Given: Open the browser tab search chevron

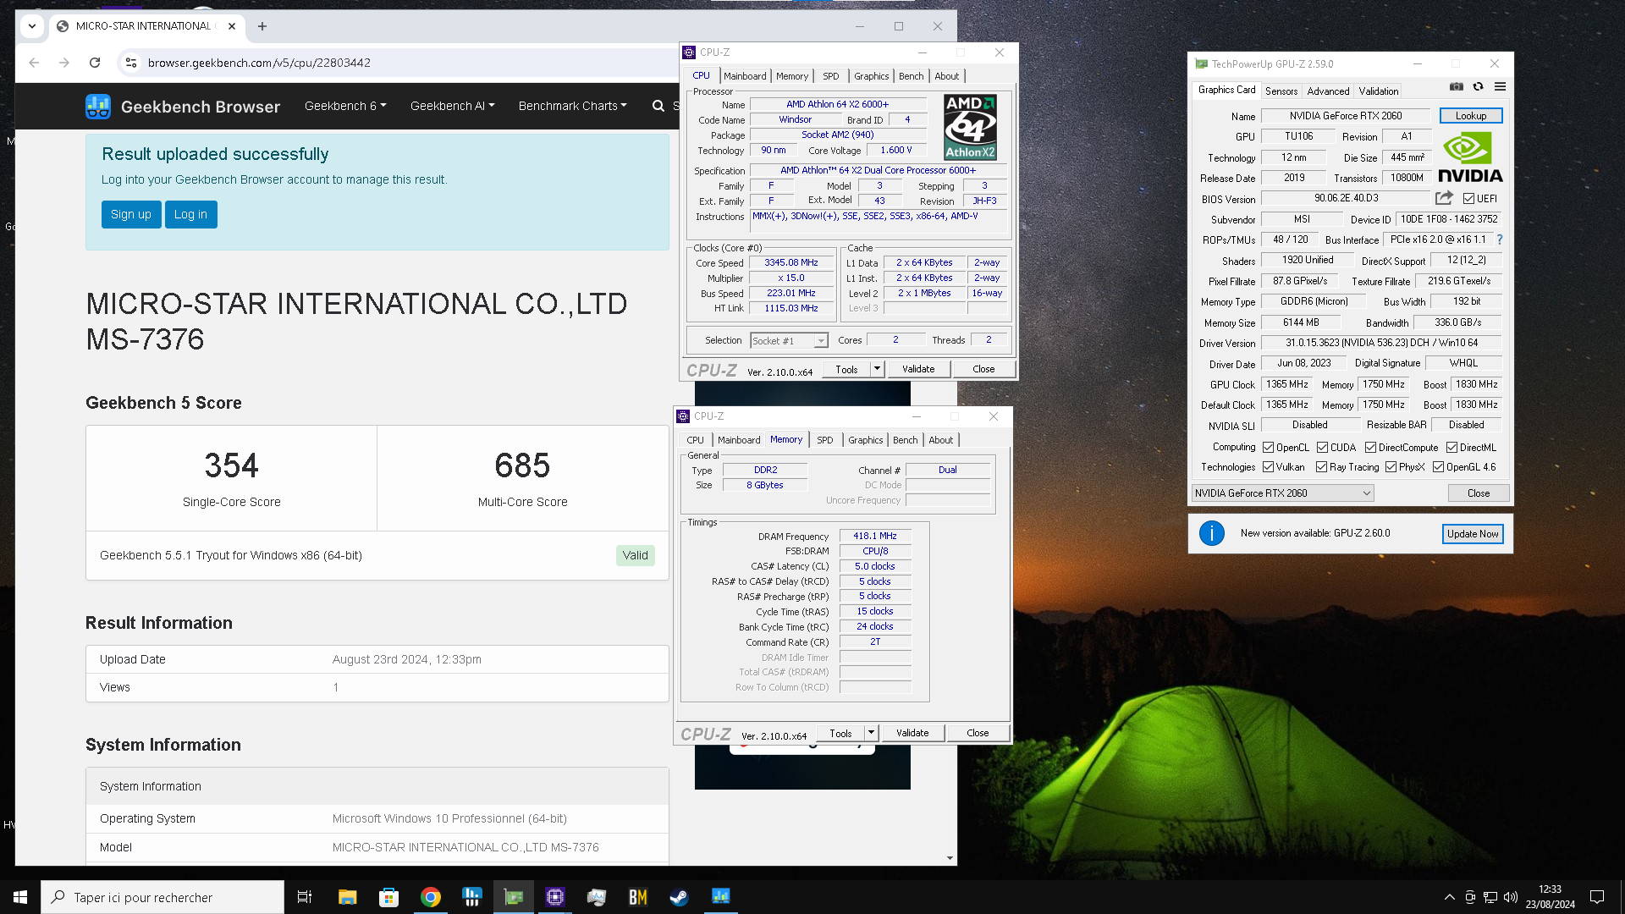Looking at the screenshot, I should [32, 26].
